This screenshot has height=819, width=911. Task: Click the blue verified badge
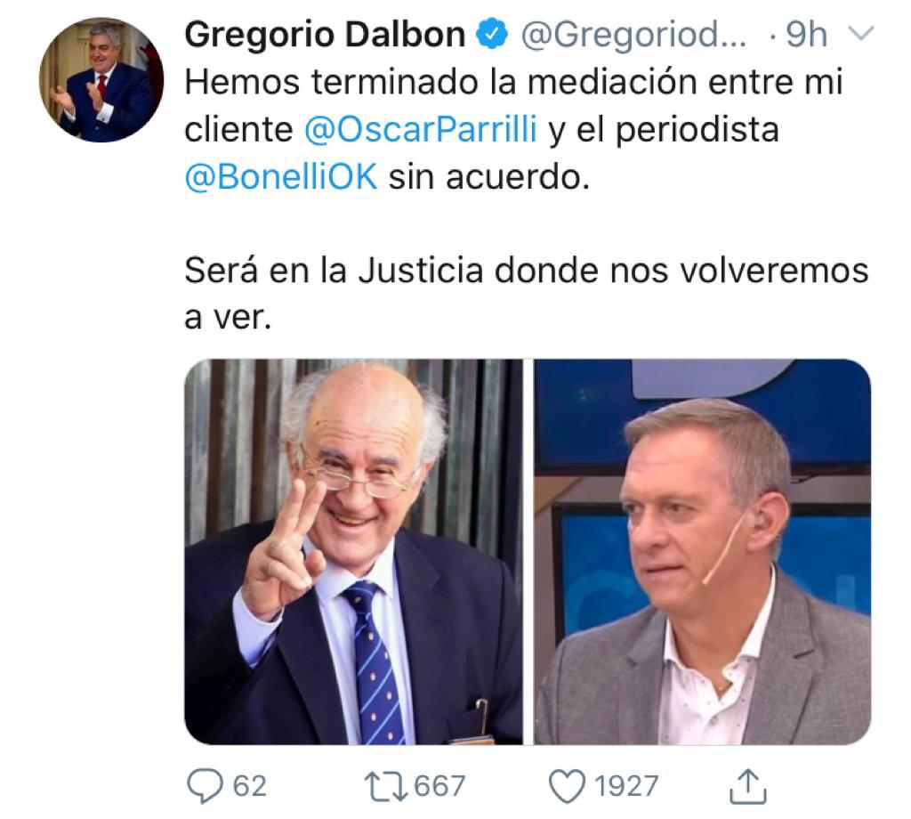coord(493,35)
